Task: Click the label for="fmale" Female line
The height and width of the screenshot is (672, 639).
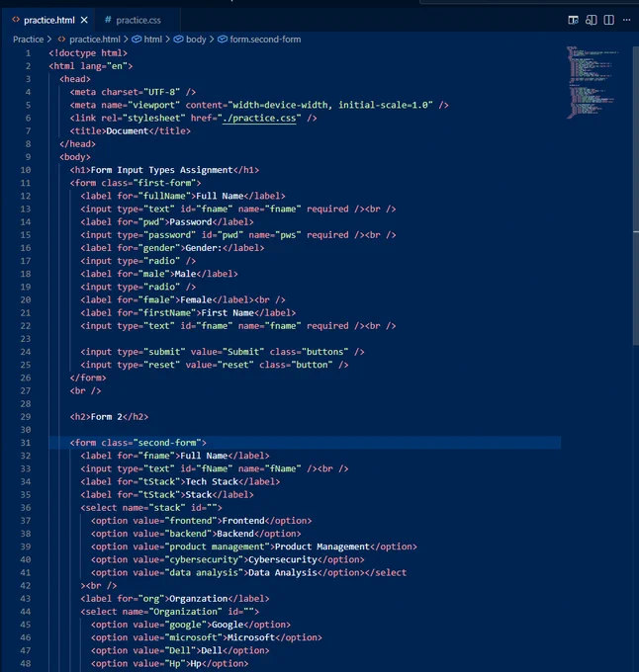Action: coord(183,300)
